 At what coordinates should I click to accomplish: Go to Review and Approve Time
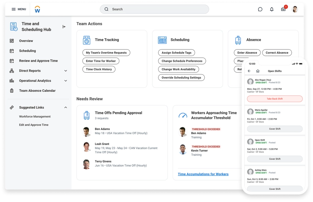point(38,61)
